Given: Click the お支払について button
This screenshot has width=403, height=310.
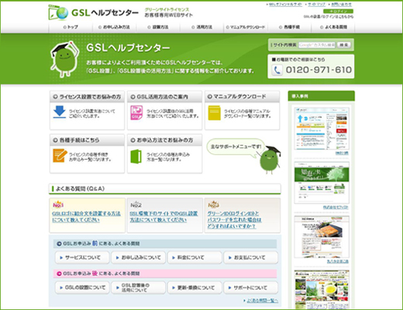Looking at the screenshot, I should [250, 257].
